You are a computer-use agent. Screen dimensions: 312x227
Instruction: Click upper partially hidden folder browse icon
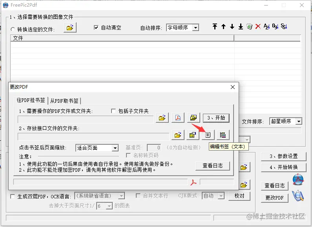244,167
